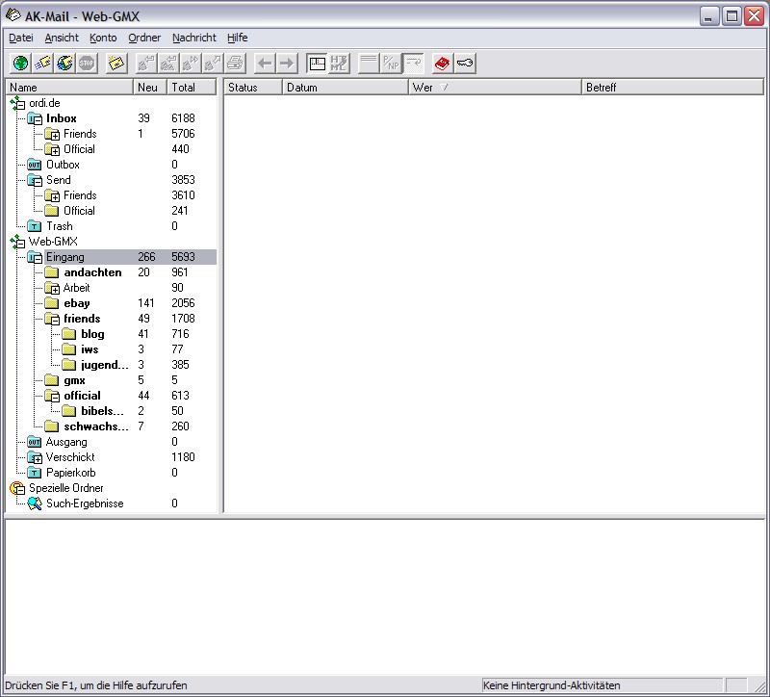This screenshot has height=697, width=770.
Task: Click the Forward message toolbar icon
Action: (x=191, y=64)
